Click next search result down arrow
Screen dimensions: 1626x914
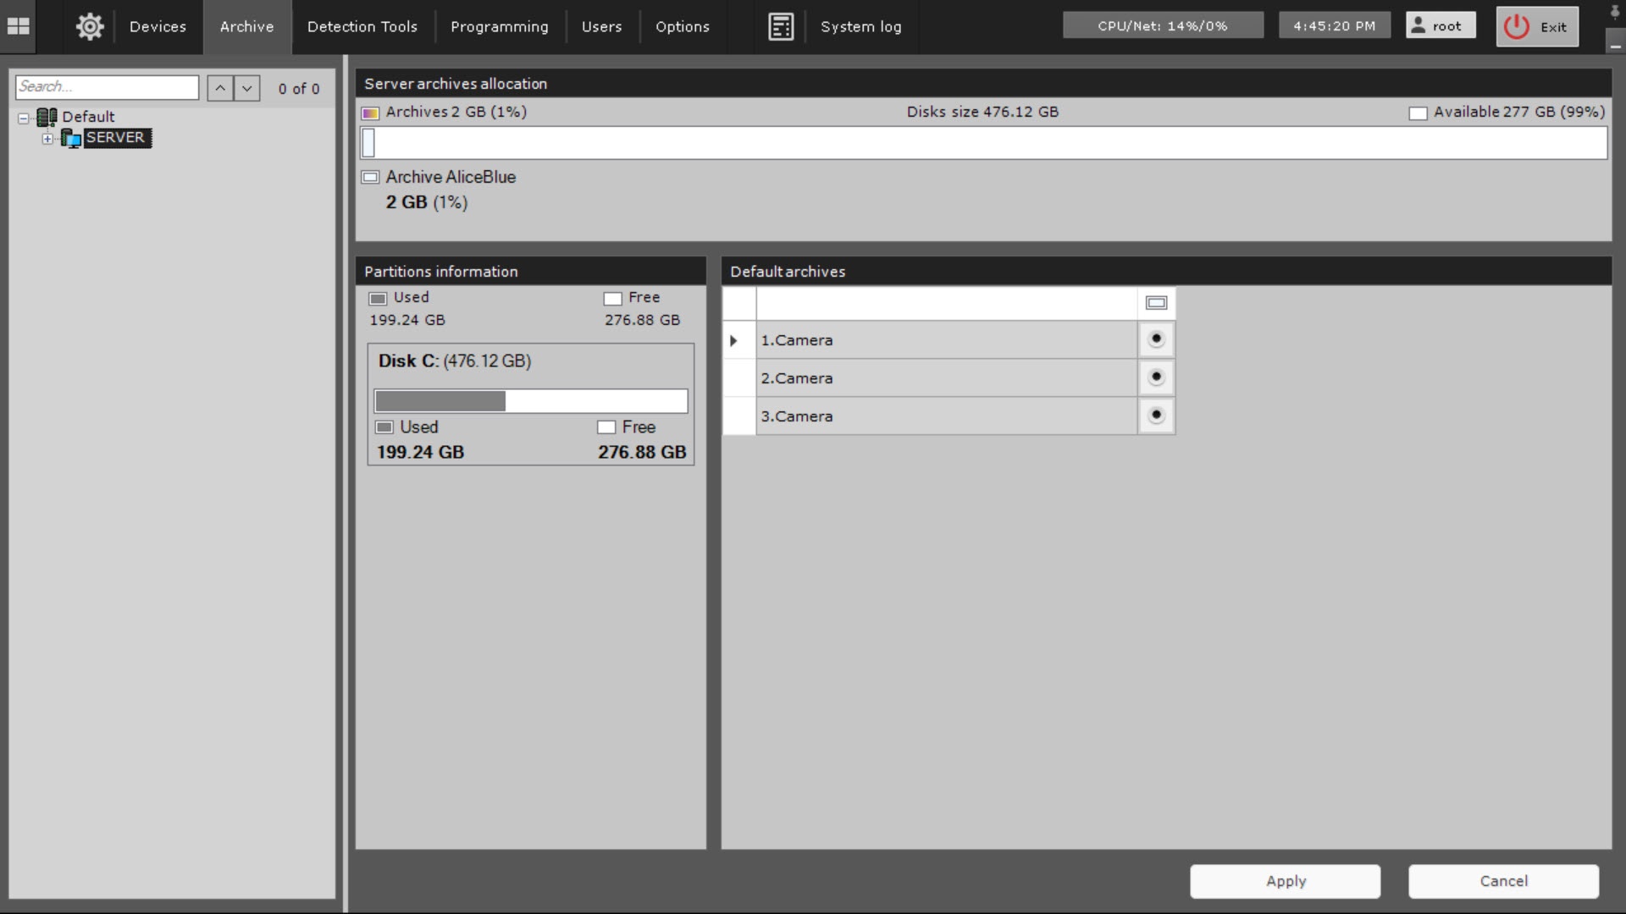click(246, 88)
